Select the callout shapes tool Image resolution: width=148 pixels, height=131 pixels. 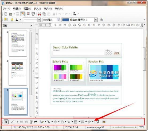(83, 122)
